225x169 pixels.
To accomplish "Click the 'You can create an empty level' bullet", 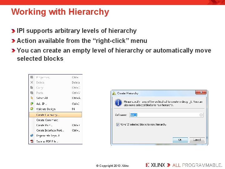I will point(114,54).
